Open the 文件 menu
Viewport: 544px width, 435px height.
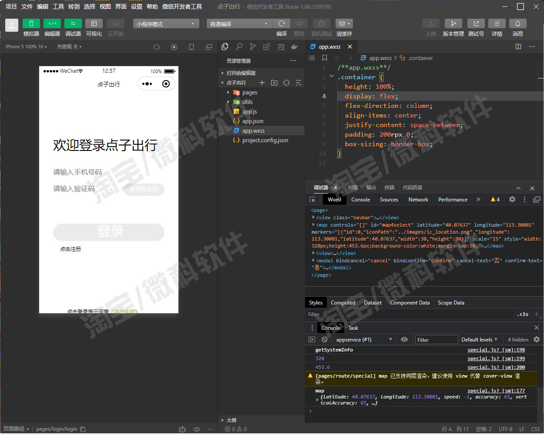tap(27, 7)
